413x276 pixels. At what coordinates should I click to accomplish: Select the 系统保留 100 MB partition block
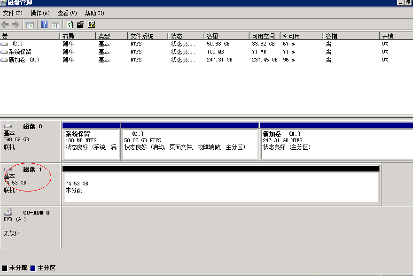point(91,141)
